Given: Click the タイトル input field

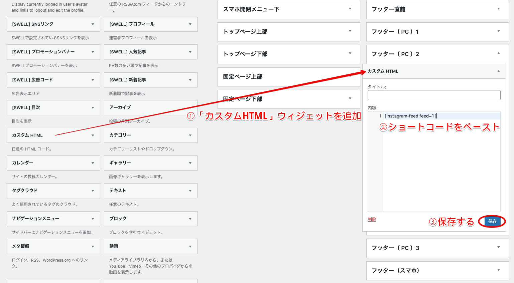Looking at the screenshot, I should click(x=434, y=95).
